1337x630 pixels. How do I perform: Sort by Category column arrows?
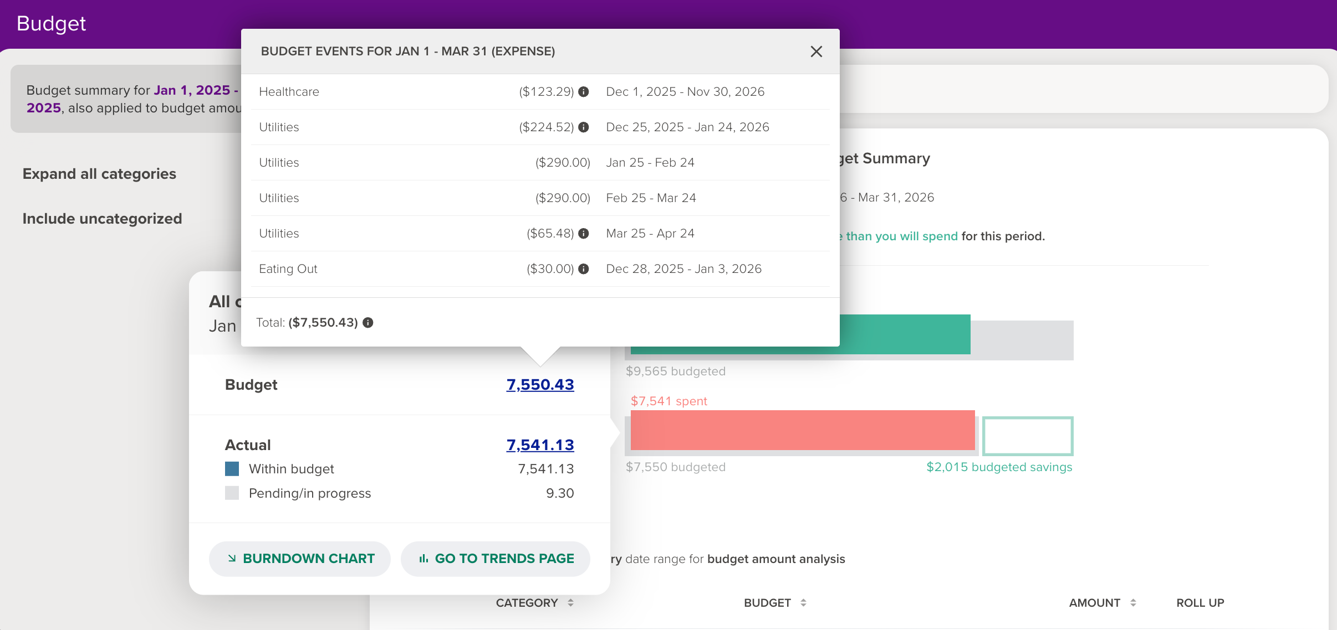click(x=570, y=603)
